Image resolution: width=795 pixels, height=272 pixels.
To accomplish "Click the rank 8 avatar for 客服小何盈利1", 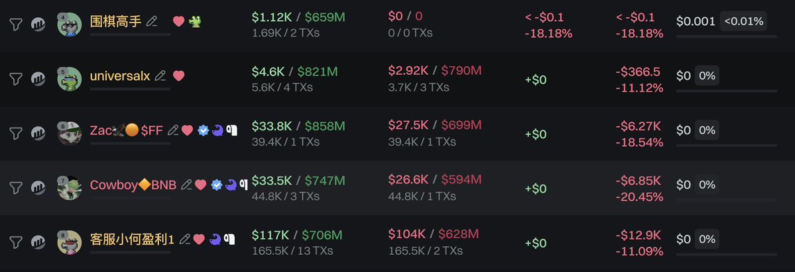I will (x=69, y=242).
